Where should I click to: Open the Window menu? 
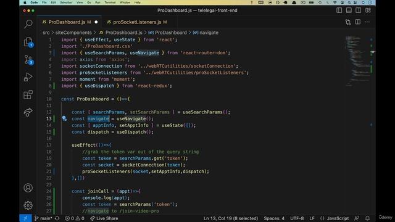tap(125, 2)
